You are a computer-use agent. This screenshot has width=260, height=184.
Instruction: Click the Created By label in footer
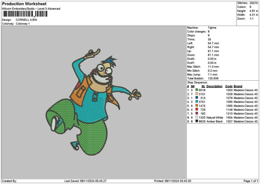[9, 181]
